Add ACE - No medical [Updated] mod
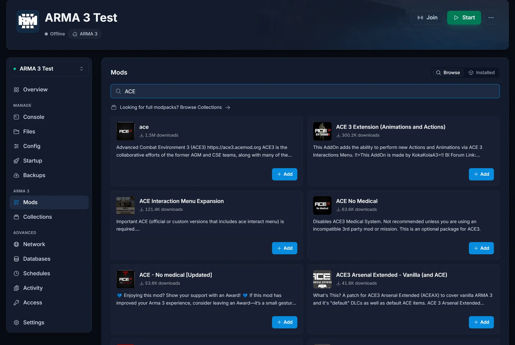The image size is (515, 345). pyautogui.click(x=285, y=322)
